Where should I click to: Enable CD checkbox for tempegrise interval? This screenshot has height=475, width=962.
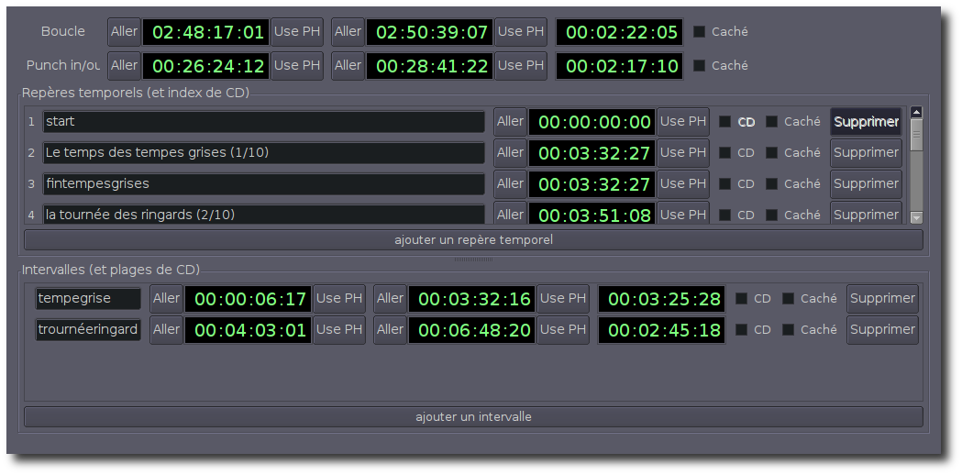tap(741, 299)
